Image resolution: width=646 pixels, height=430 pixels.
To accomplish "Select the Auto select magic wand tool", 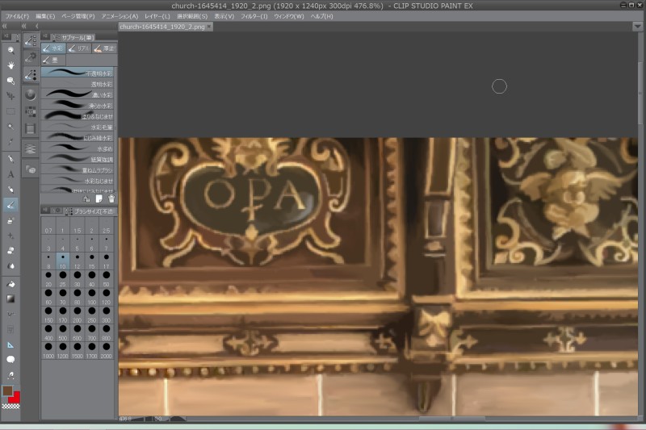I will point(10,127).
